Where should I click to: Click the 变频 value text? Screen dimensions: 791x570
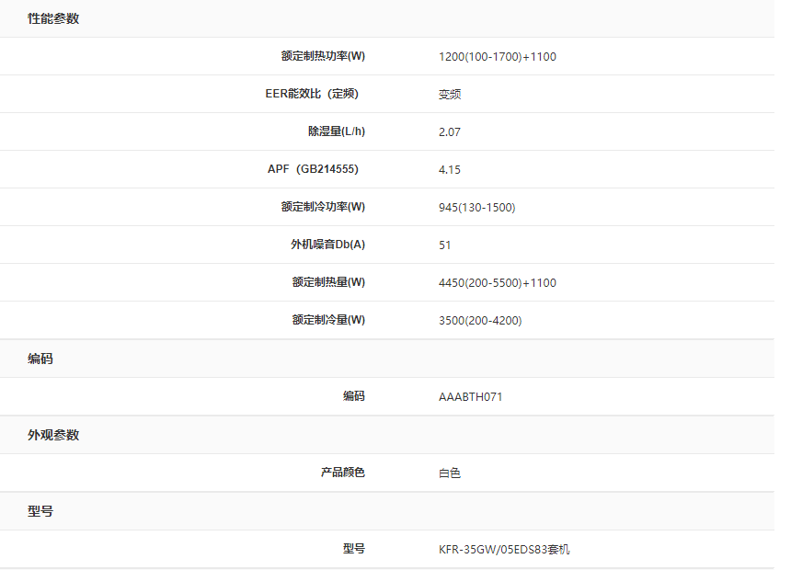(450, 95)
